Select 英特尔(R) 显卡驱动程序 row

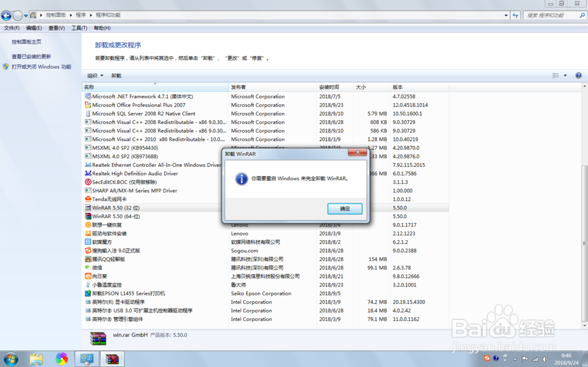(x=266, y=302)
